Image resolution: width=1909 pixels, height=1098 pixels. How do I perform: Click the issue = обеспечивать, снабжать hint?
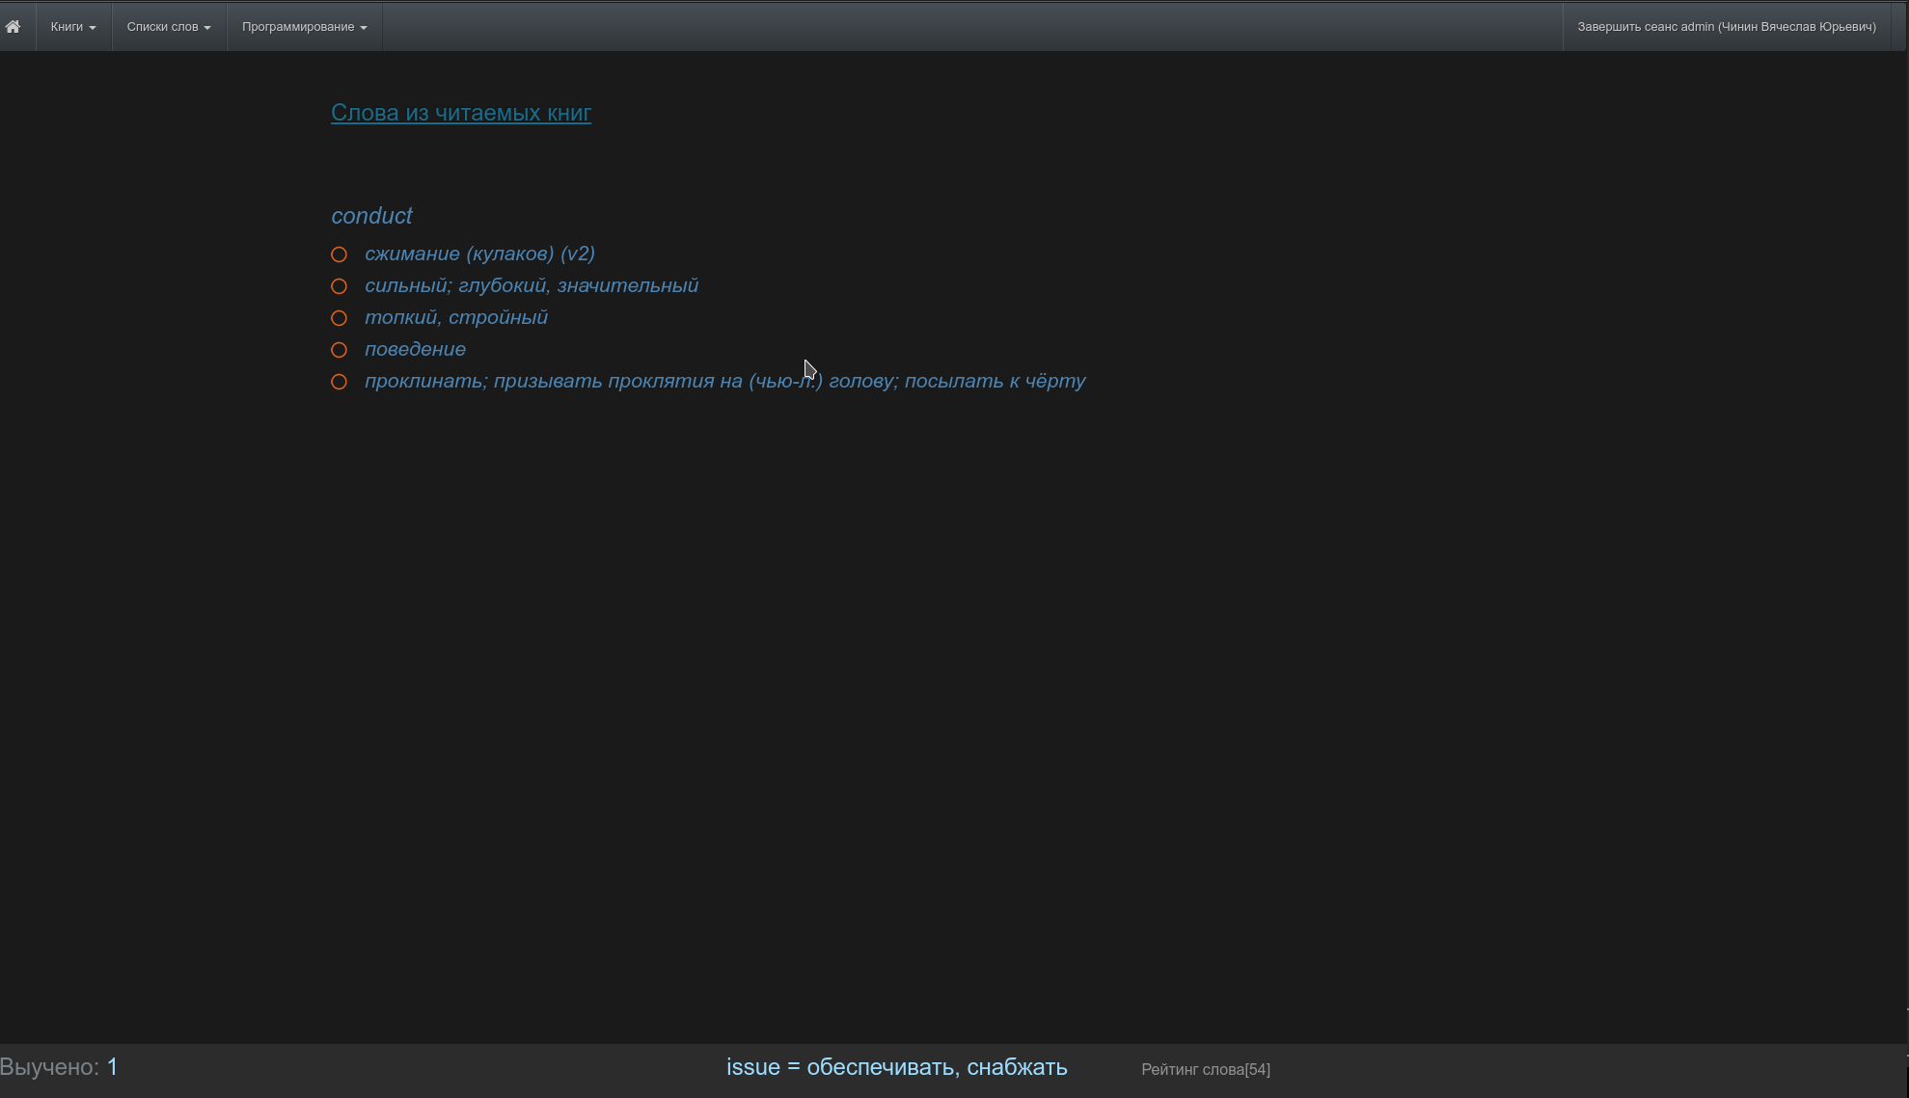pyautogui.click(x=896, y=1067)
